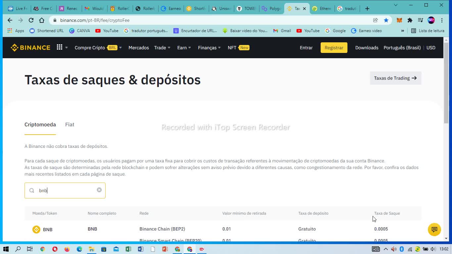The image size is (452, 254).
Task: Switch to the Polygon browser tab
Action: tap(272, 9)
